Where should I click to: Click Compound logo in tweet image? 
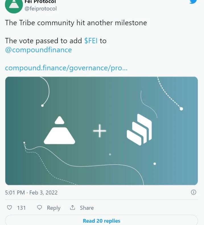click(139, 129)
